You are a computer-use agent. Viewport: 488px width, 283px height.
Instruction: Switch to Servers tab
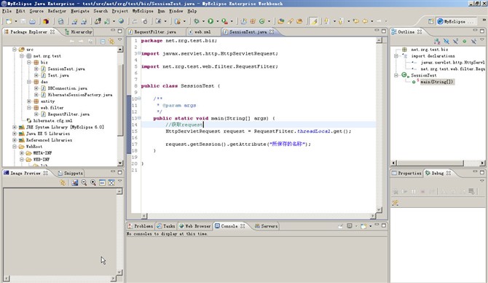[266, 226]
